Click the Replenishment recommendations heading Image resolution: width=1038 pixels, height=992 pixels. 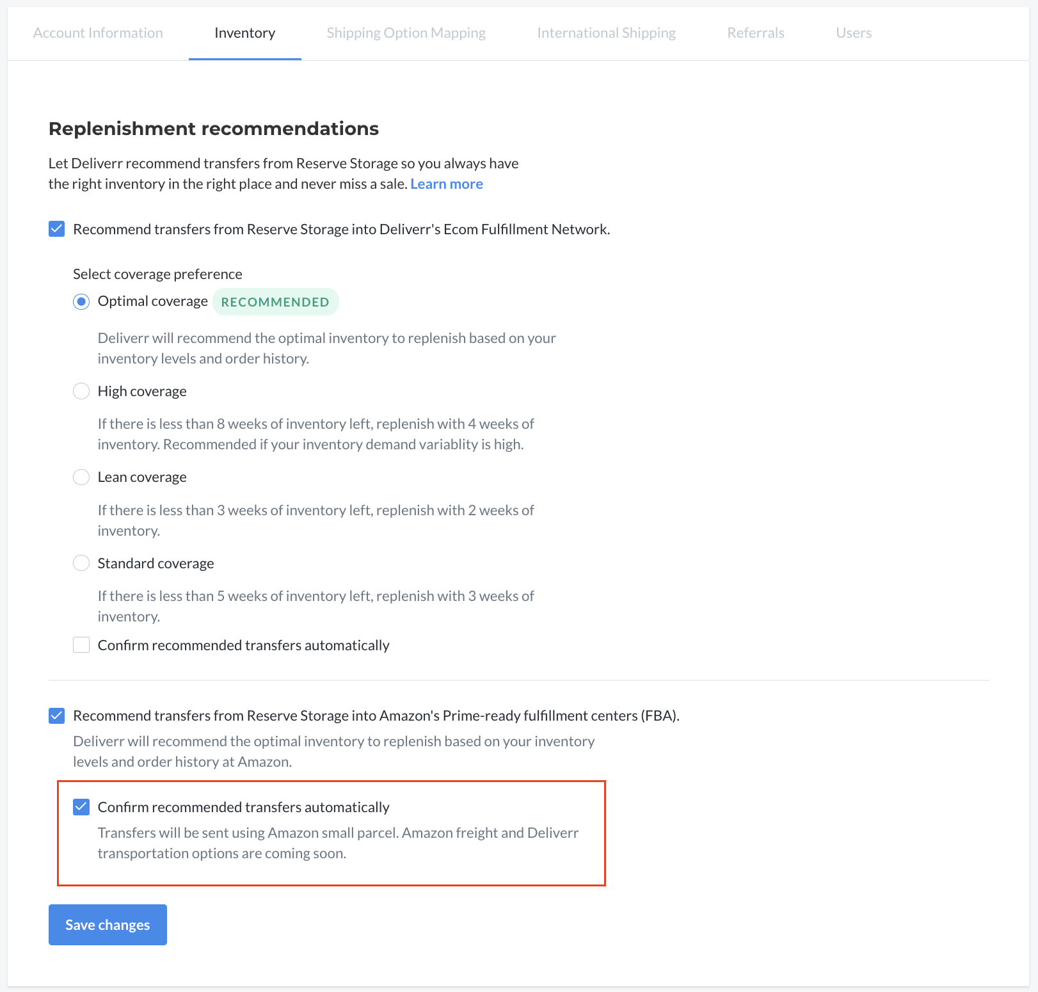pyautogui.click(x=214, y=129)
